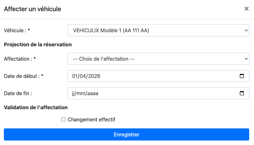
Task: Click the chevron arrow of the Affectation select
Action: pyautogui.click(x=246, y=59)
